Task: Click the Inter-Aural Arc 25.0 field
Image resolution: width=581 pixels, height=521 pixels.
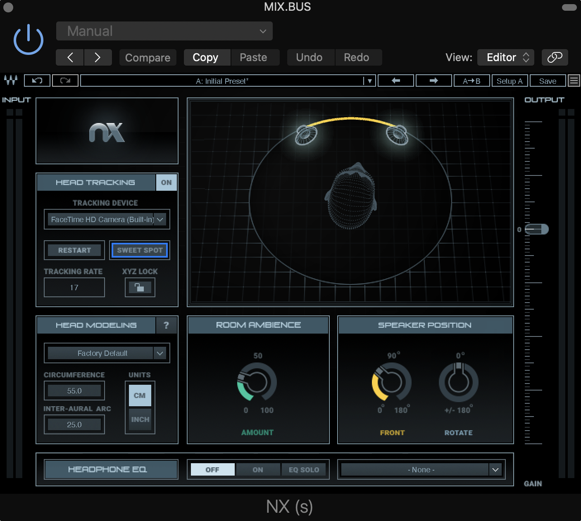Action: tap(74, 424)
